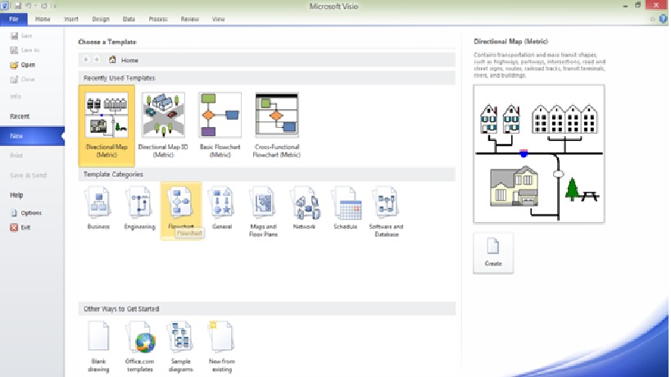Click the Visio Help question mark icon
Screen dimensions: 671x377
[x=664, y=19]
